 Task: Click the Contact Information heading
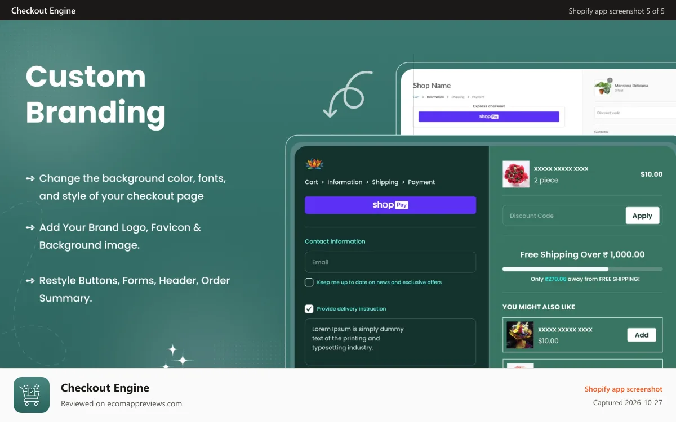point(335,241)
